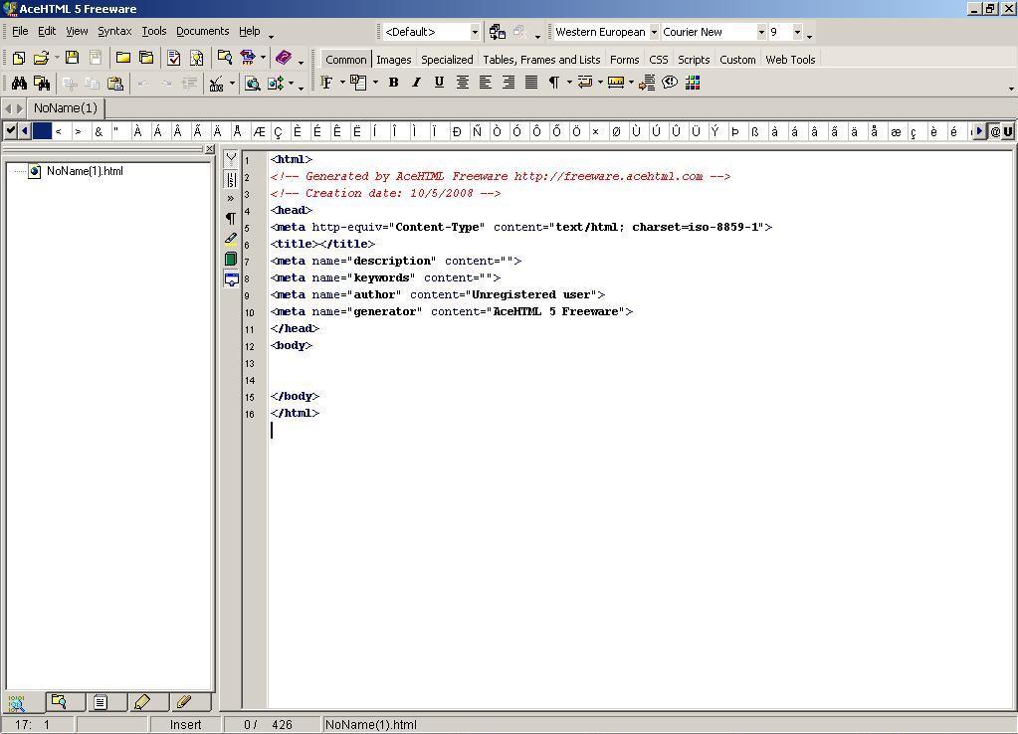Open the font size 9 dropdown
This screenshot has width=1018, height=734.
coord(797,32)
